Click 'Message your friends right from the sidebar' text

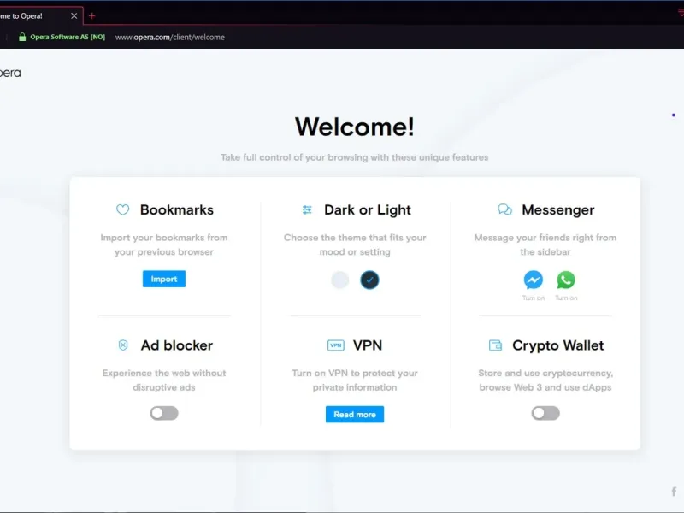pos(545,245)
